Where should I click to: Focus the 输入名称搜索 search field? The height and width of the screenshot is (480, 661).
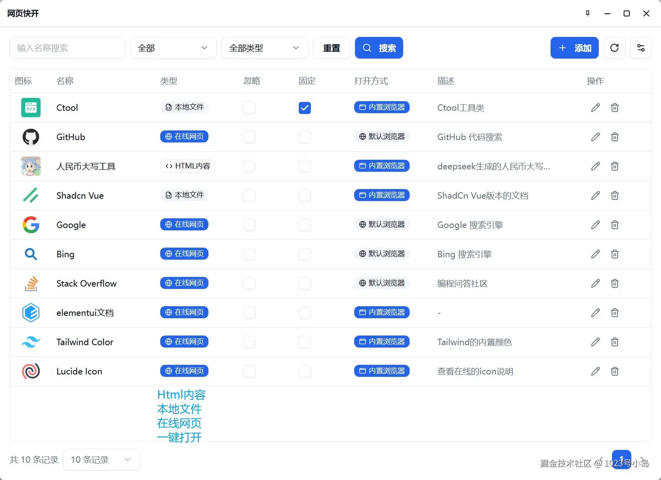click(x=67, y=48)
